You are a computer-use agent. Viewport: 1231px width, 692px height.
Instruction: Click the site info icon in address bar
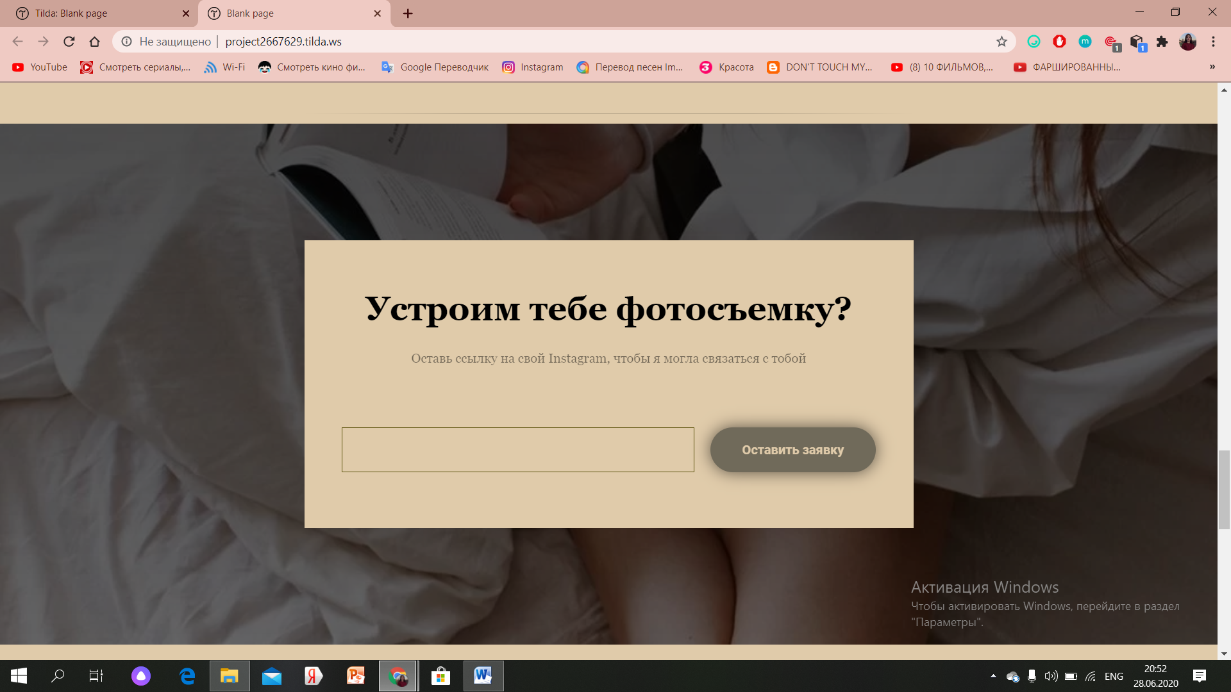[127, 42]
